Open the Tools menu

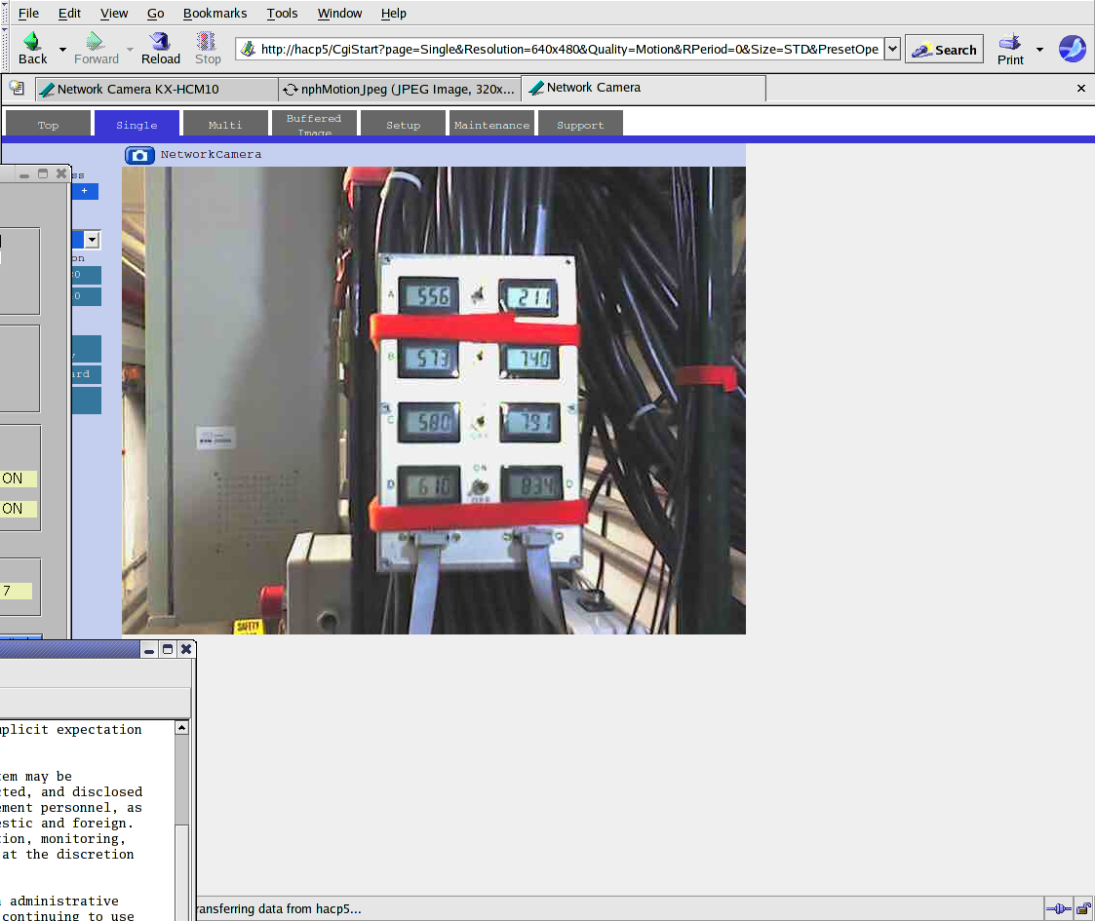click(282, 14)
